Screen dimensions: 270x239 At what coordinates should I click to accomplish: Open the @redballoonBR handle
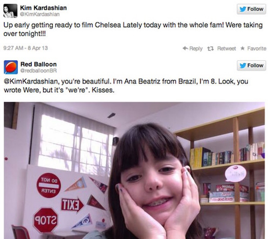pos(39,71)
